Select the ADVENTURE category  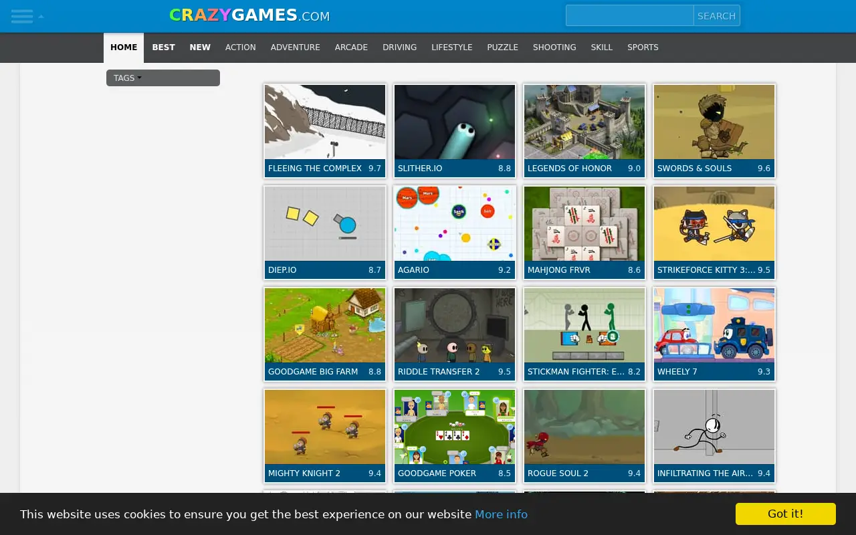coord(296,47)
